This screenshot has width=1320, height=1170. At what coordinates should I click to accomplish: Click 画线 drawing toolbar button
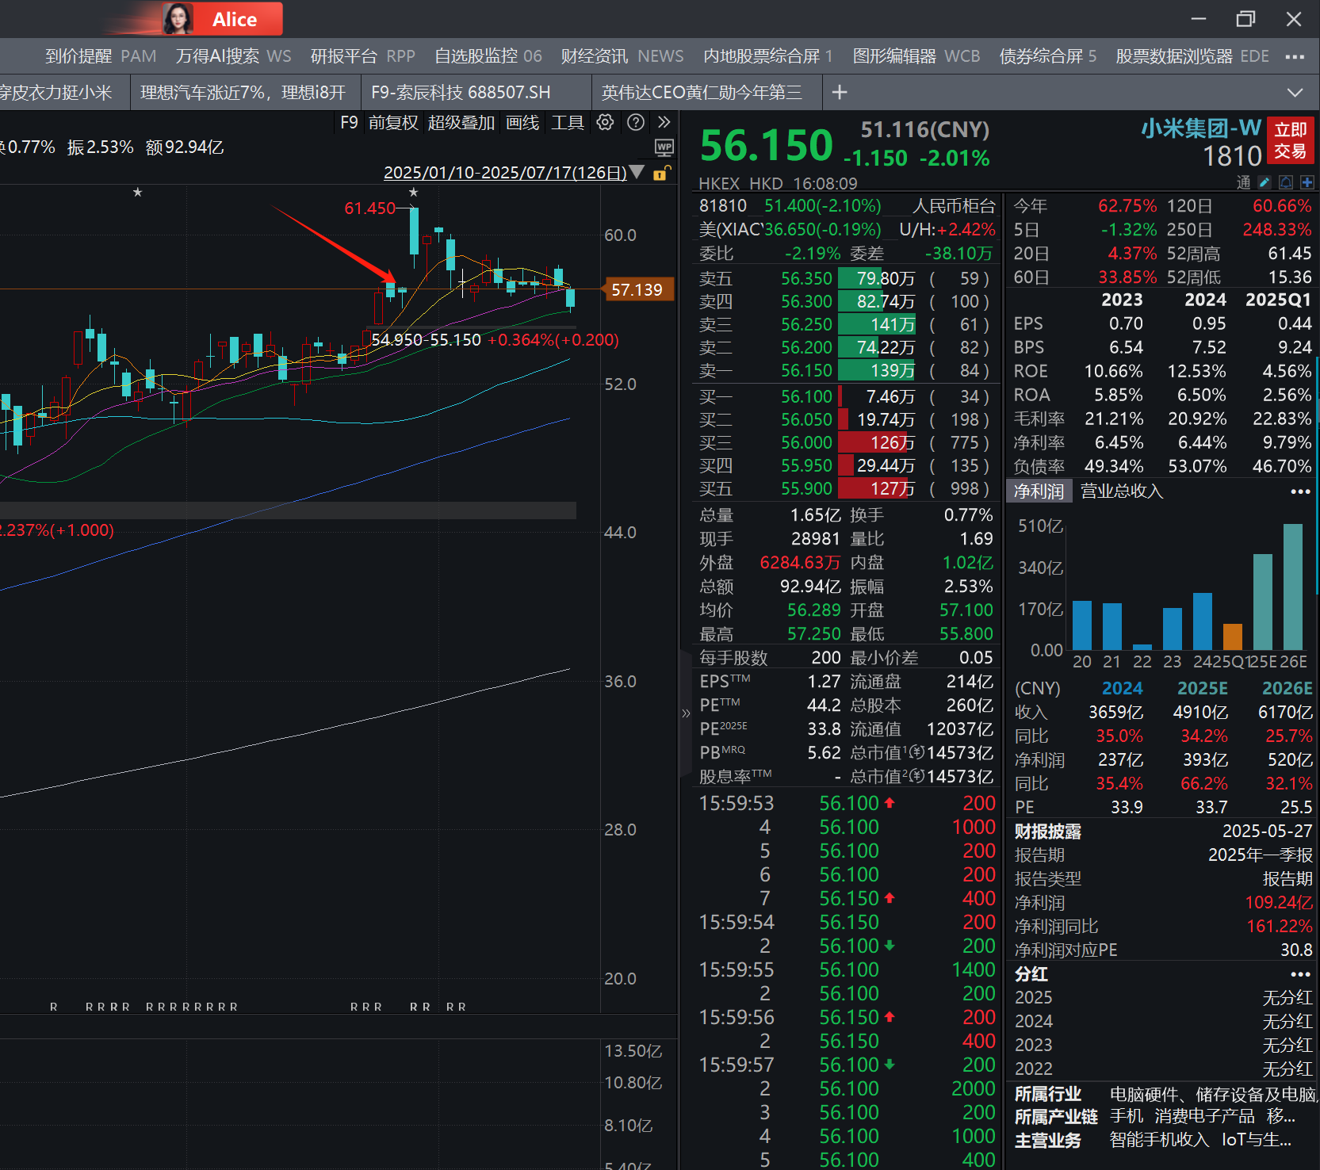(522, 122)
